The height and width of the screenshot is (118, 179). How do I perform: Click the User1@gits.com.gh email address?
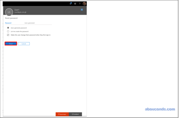pyautogui.click(x=20, y=12)
